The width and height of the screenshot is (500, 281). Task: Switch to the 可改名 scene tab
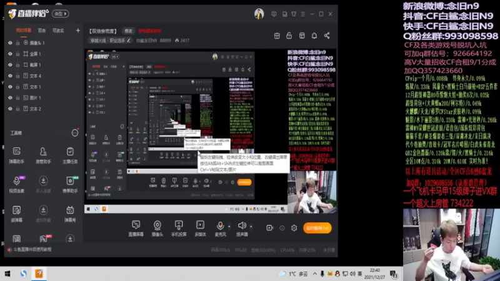pos(58,31)
